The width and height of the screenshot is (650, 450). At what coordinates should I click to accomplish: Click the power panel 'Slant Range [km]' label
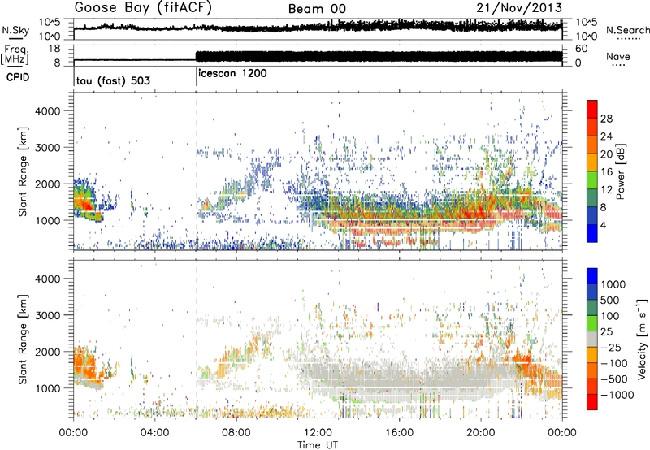pyautogui.click(x=24, y=171)
